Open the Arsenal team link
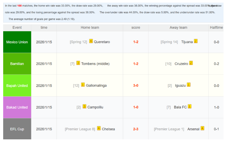The width and height of the screenshot is (229, 144). point(193,129)
